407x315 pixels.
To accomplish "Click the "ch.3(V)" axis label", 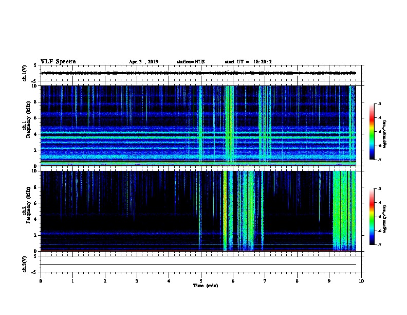I will click(x=25, y=264).
